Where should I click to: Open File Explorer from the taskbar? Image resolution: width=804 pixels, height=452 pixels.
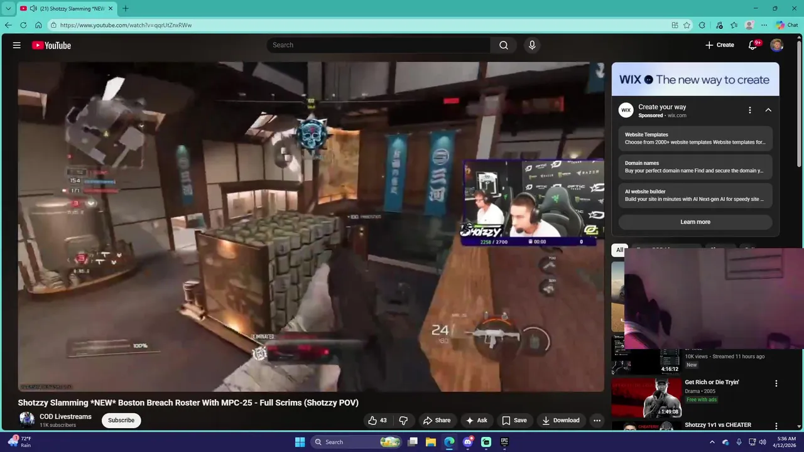431,442
